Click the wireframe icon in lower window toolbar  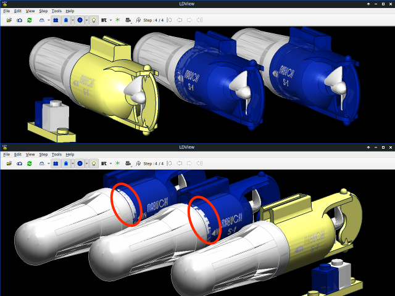coord(41,163)
